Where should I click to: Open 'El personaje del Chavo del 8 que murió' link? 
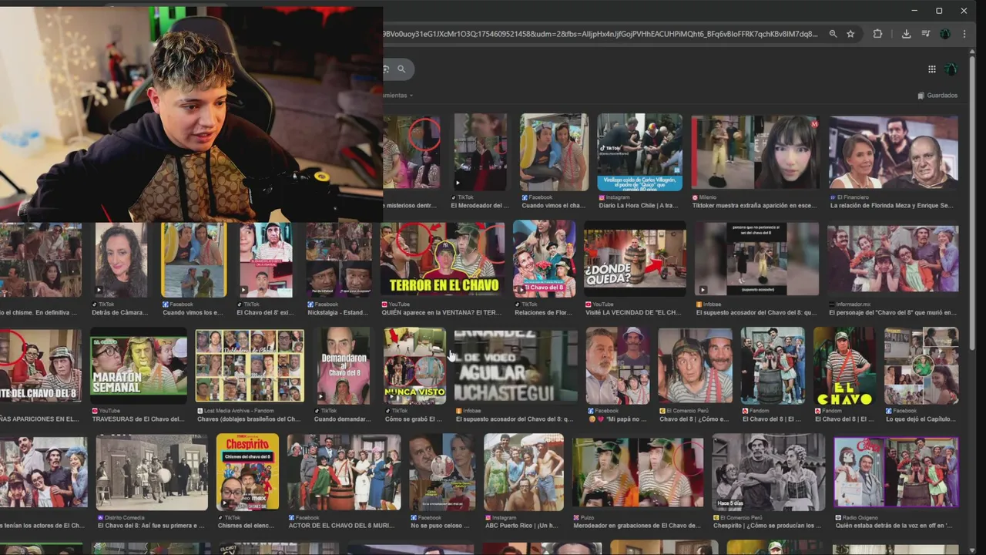tap(892, 313)
